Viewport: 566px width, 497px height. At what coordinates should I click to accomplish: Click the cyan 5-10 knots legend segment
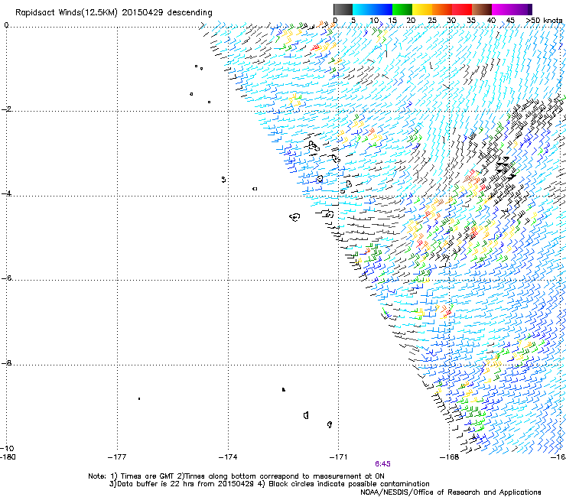tap(363, 9)
